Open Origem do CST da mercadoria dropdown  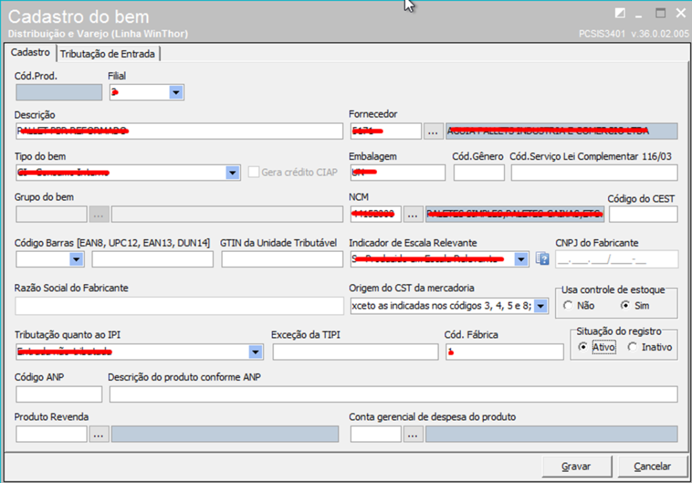(541, 306)
